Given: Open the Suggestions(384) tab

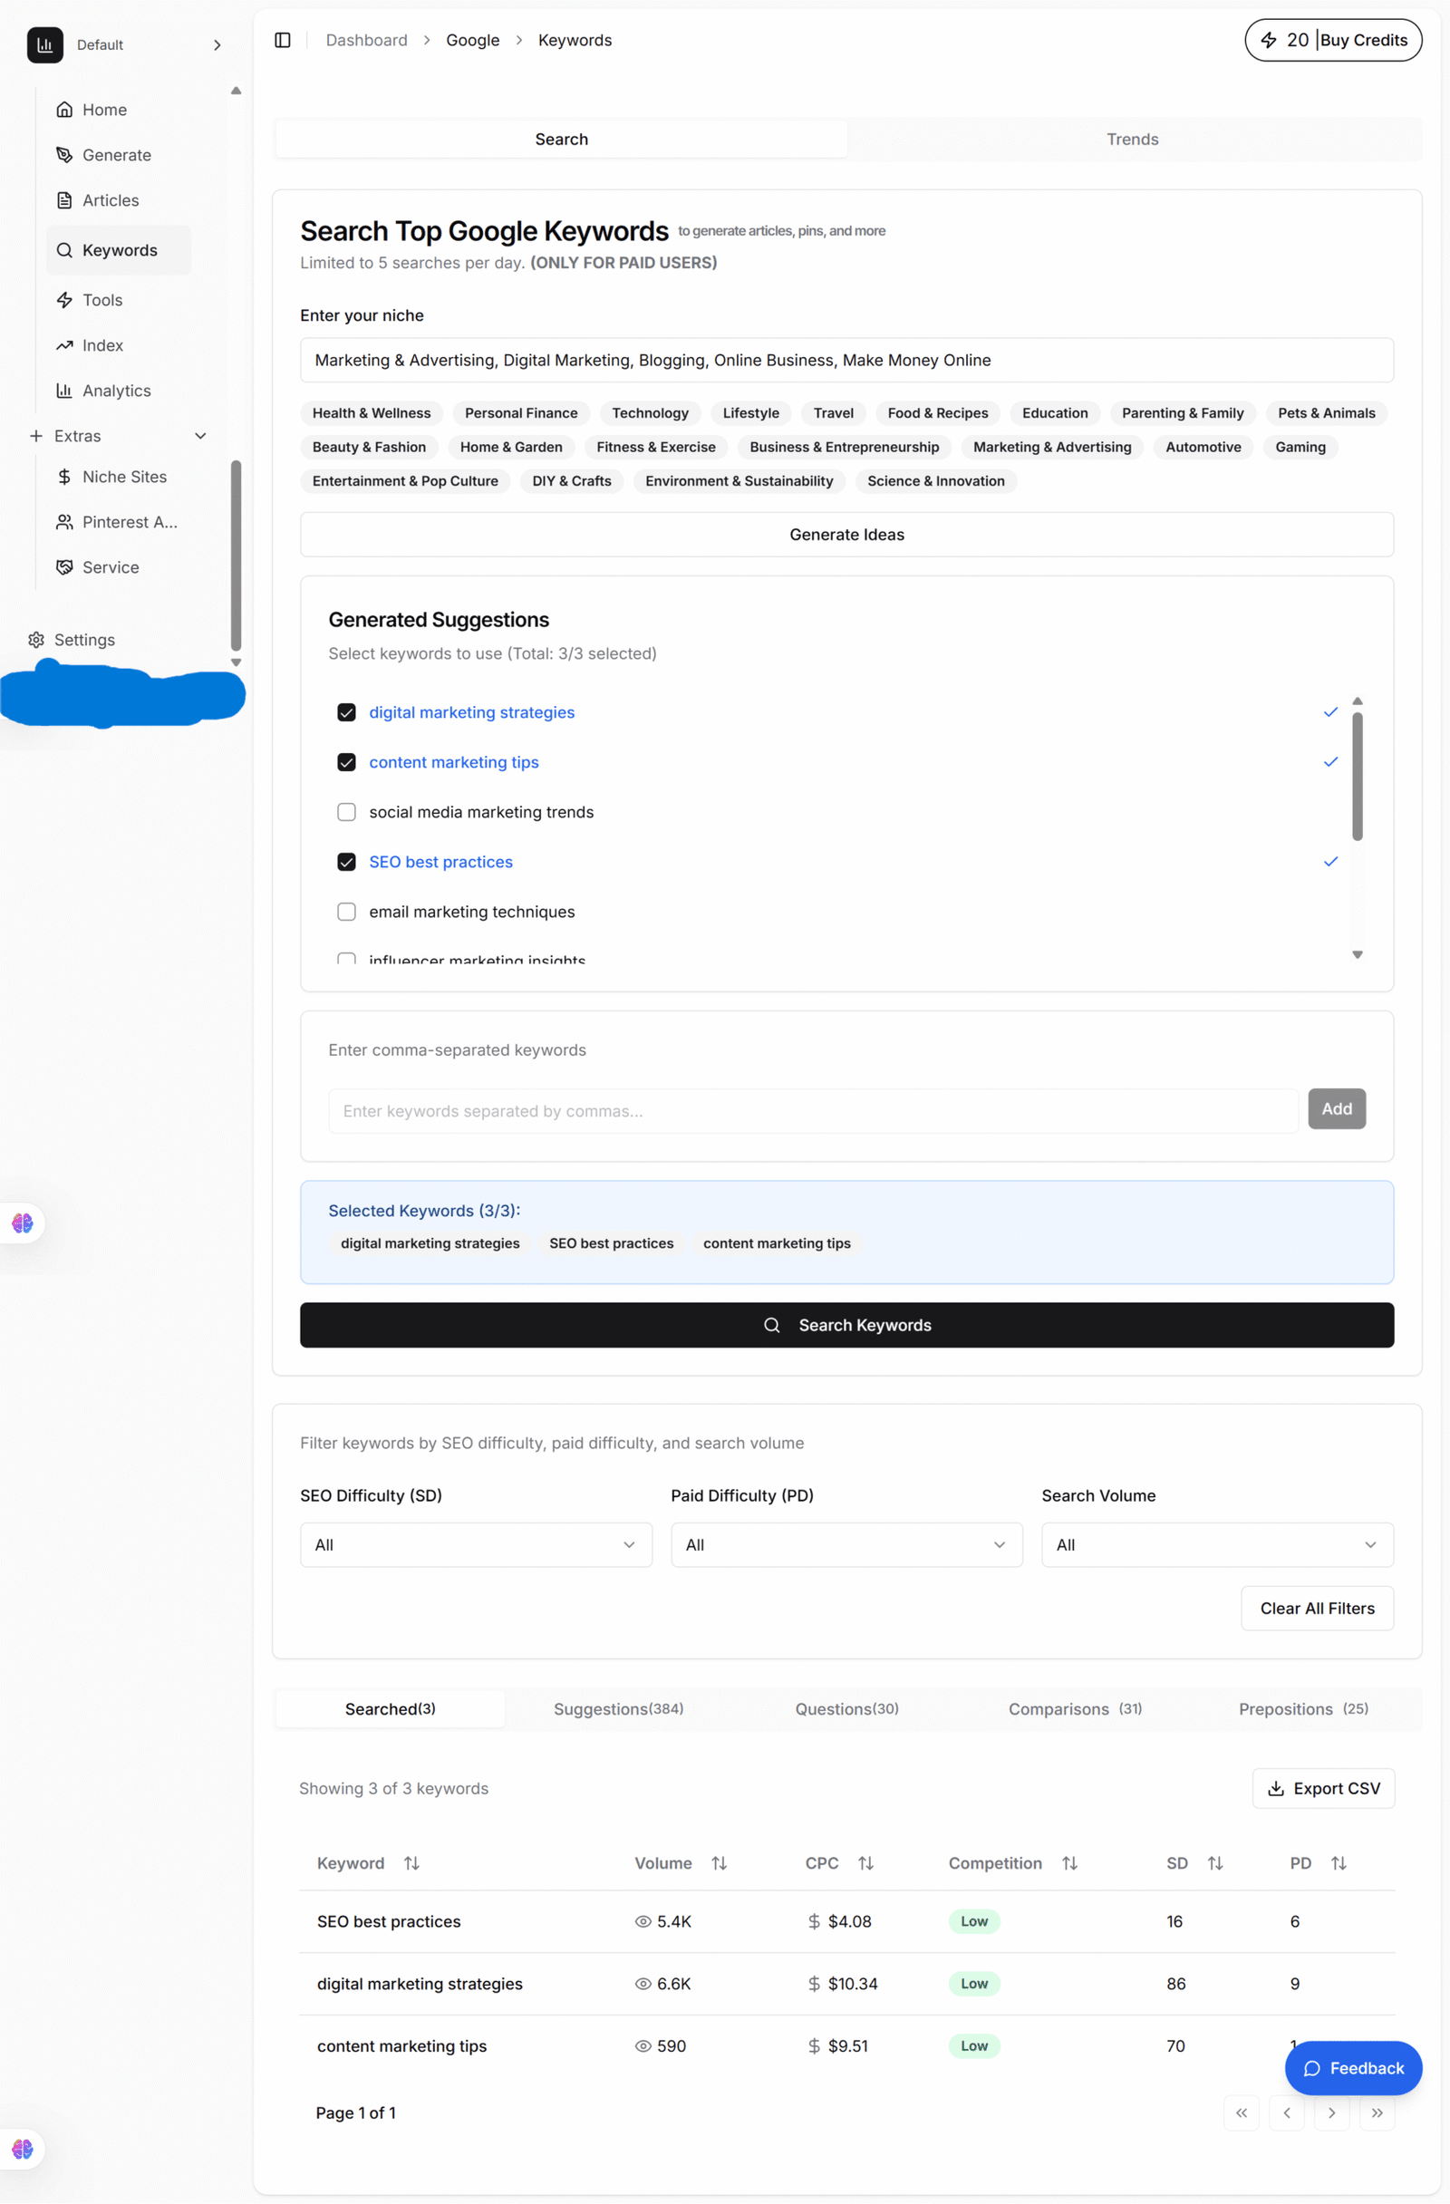Looking at the screenshot, I should (x=617, y=1708).
